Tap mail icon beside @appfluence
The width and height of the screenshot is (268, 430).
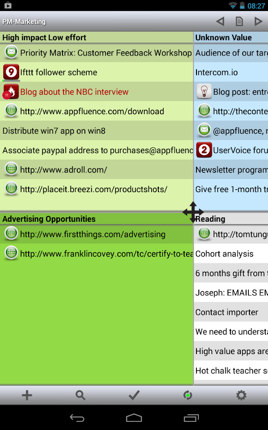pos(204,130)
